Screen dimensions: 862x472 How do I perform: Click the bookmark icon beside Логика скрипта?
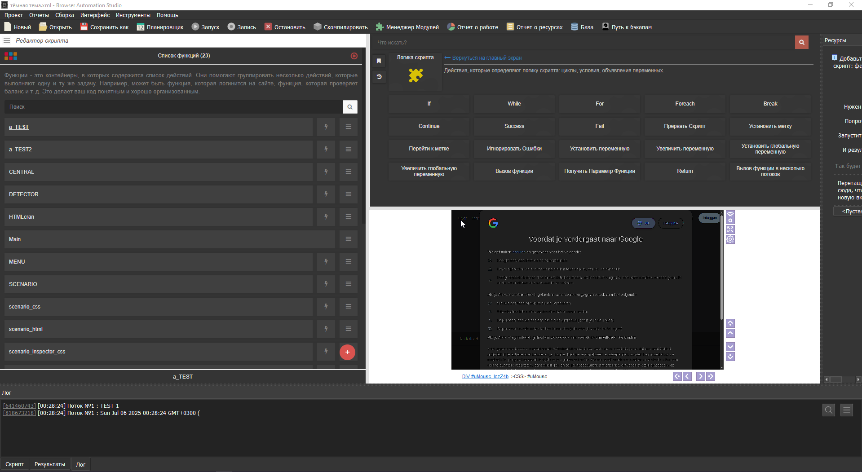tap(379, 61)
